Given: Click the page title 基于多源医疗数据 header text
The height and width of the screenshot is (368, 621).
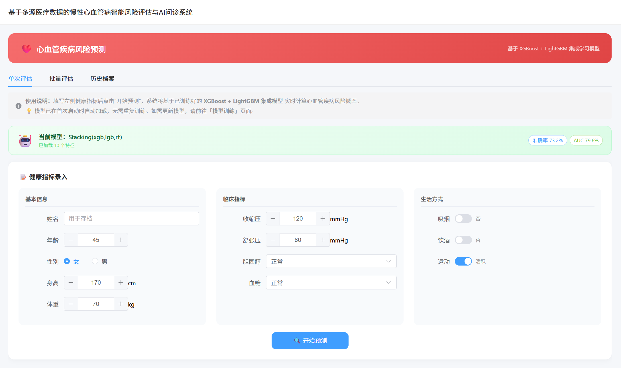Looking at the screenshot, I should point(100,13).
